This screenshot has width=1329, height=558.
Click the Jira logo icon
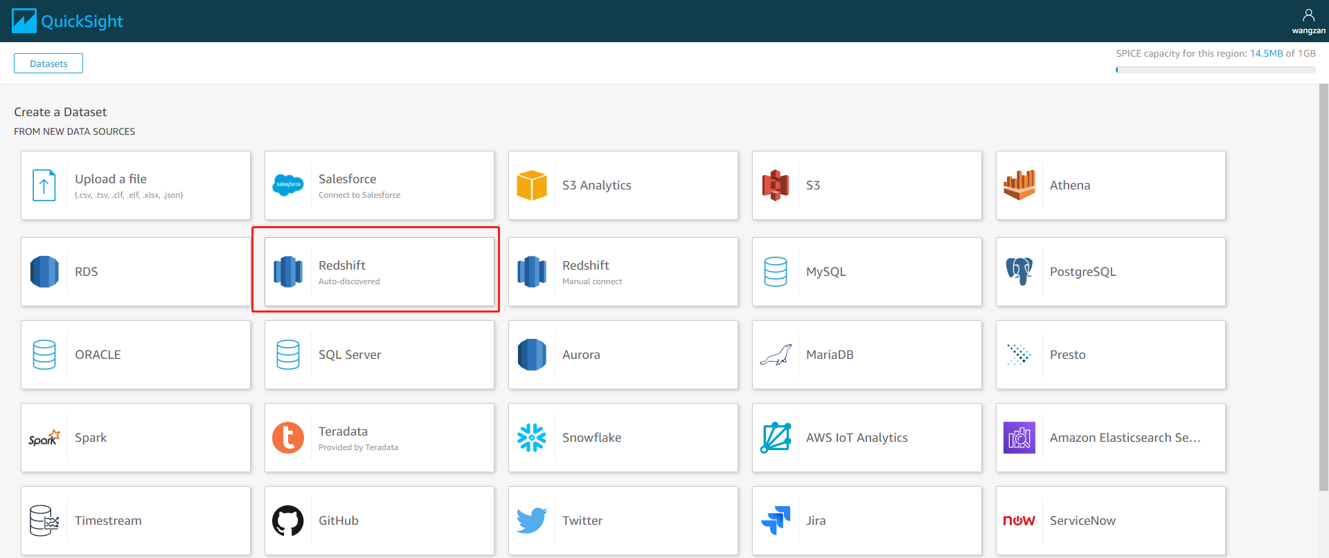click(x=776, y=521)
